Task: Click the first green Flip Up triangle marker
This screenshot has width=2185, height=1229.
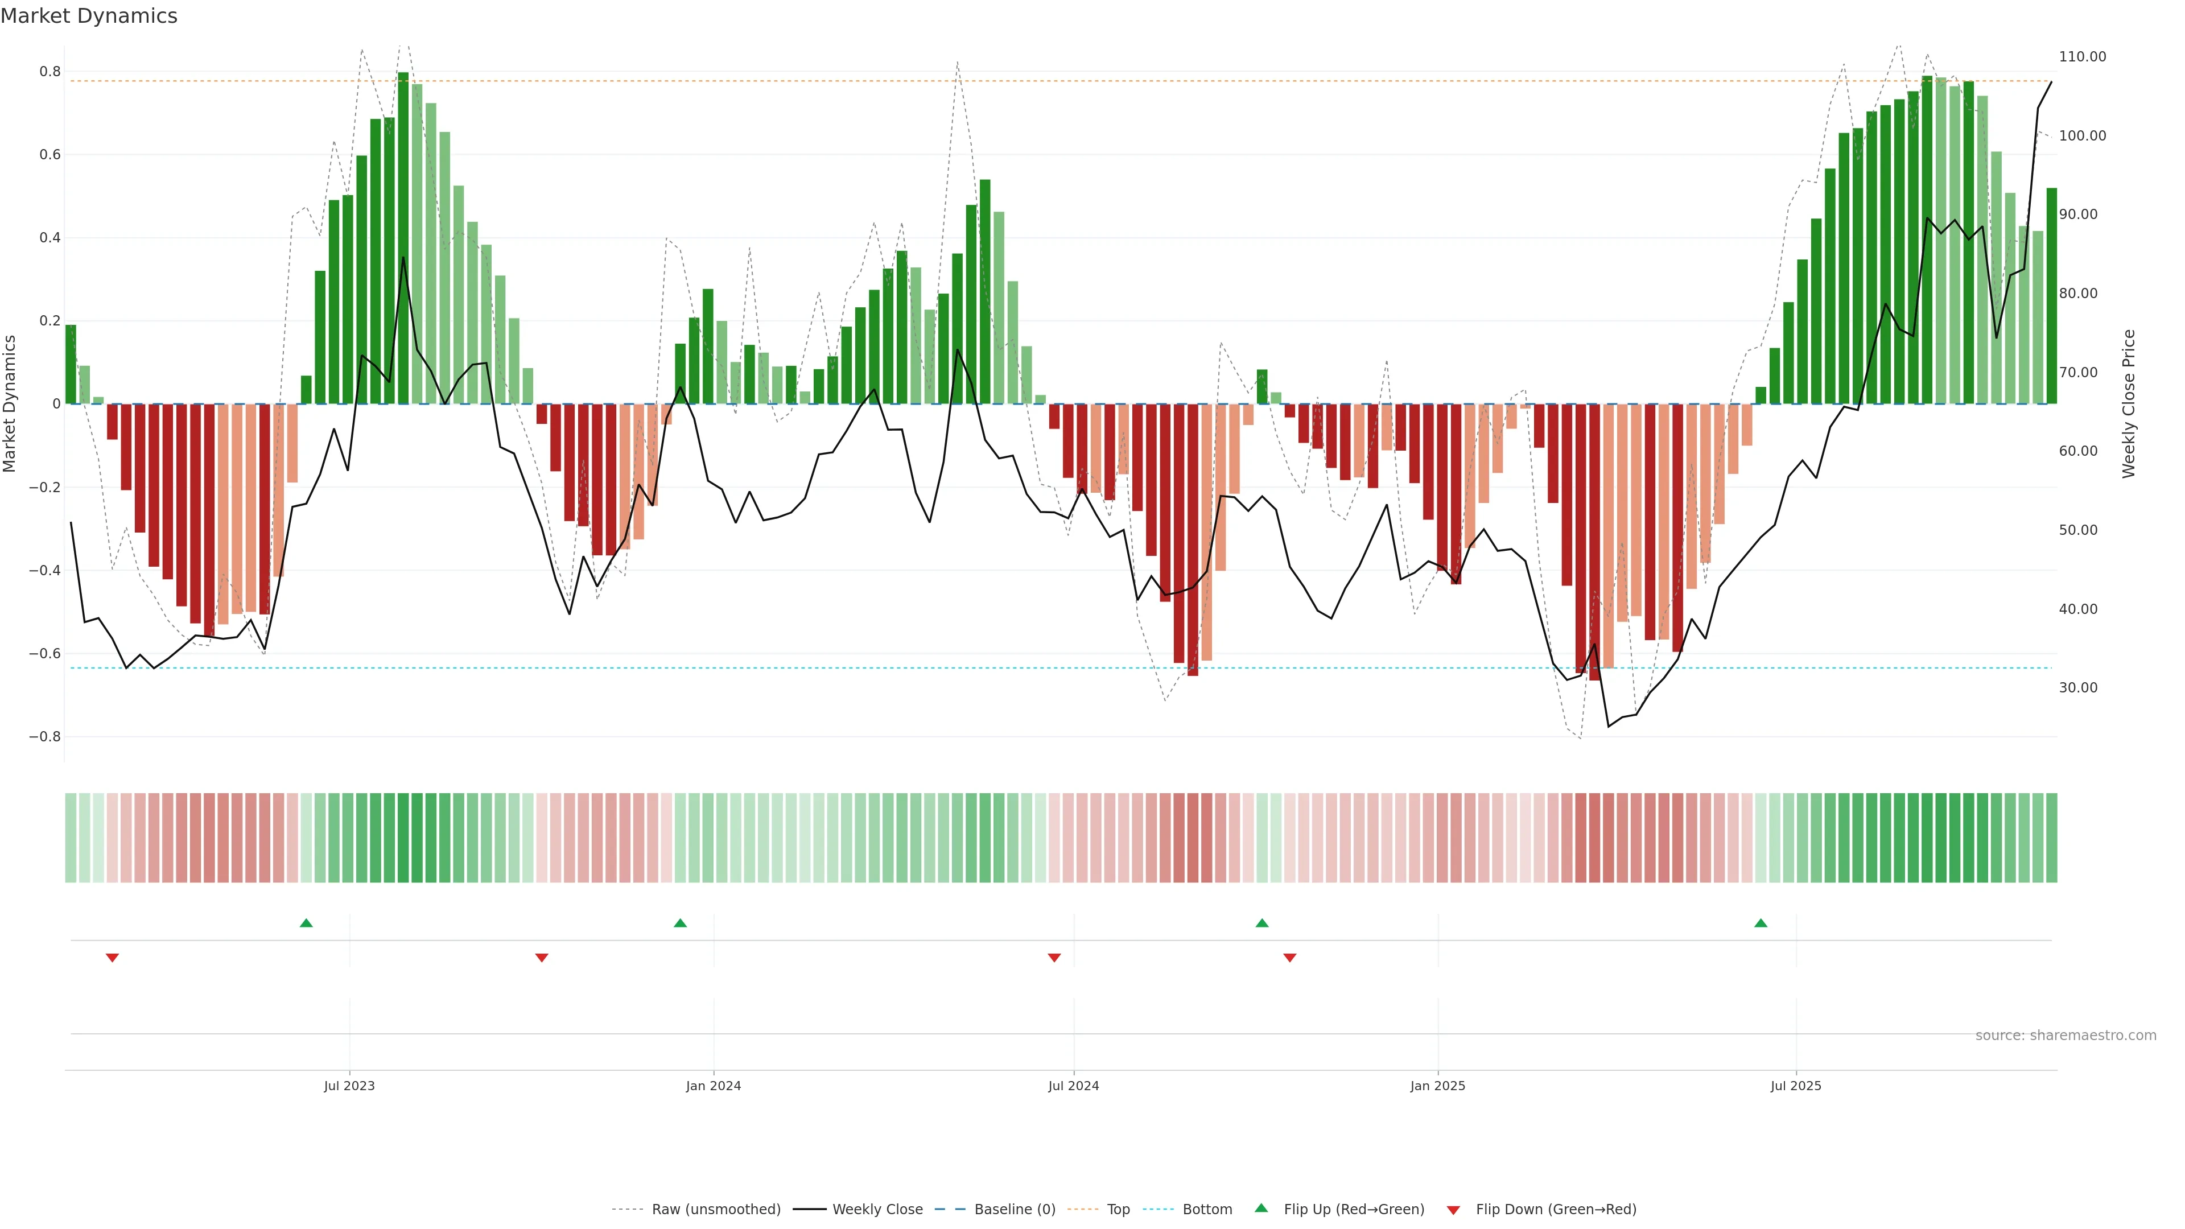Action: point(306,923)
